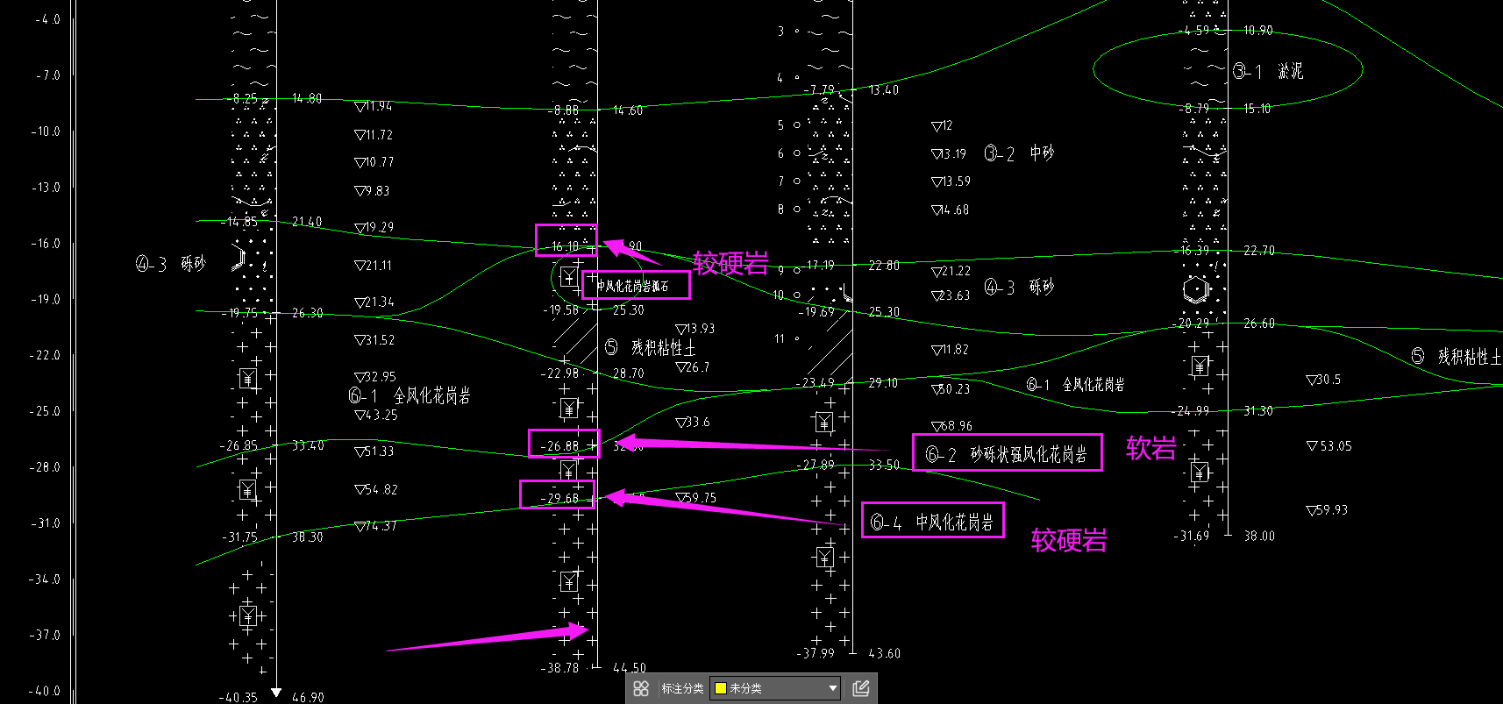This screenshot has height=704, width=1503.
Task: Select depth value 10.90
Action: click(1258, 31)
